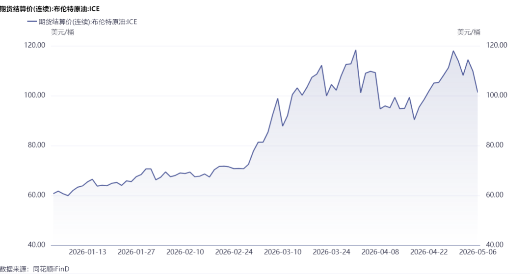
Task: Click the highest price peak near 2026-04-01
Action: point(356,50)
